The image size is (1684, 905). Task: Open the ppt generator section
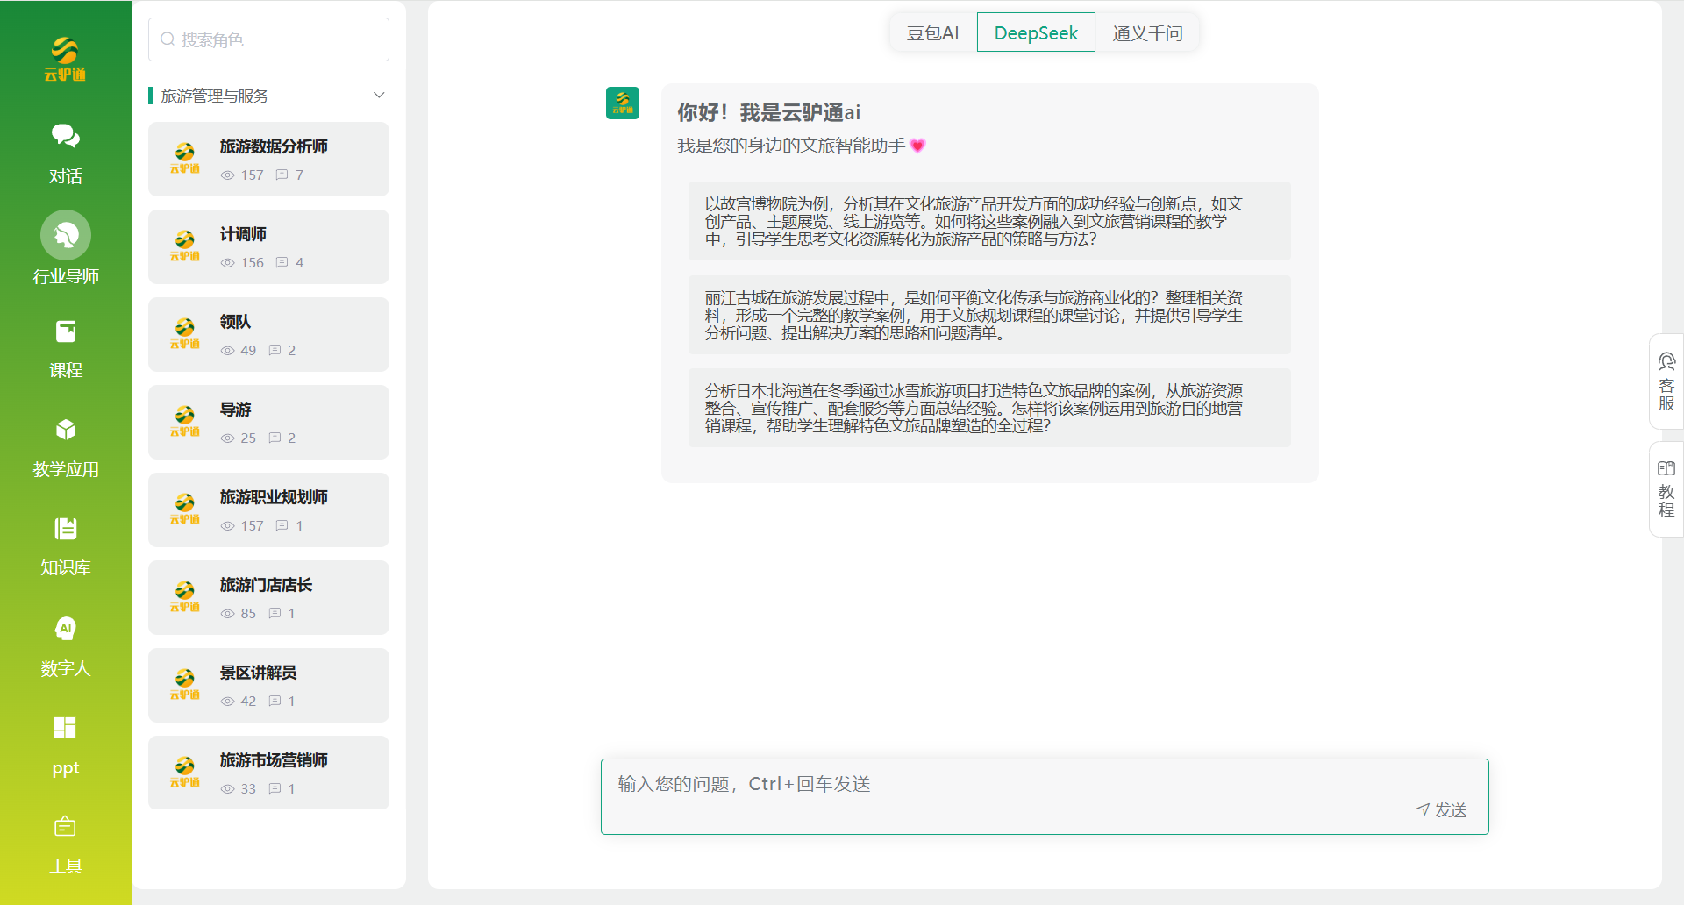(x=65, y=744)
